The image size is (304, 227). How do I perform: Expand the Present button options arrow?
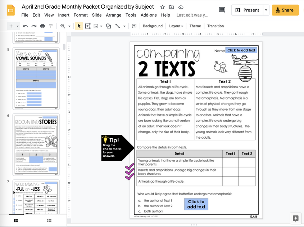[266, 10]
